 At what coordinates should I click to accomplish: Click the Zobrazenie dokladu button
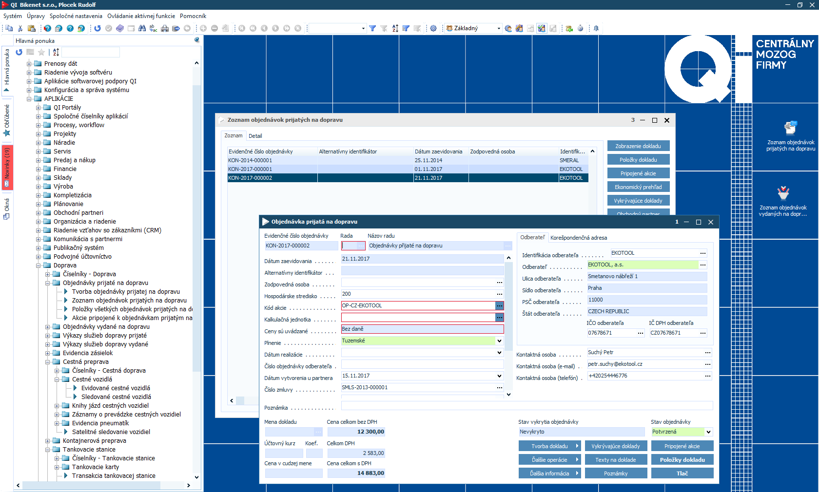tap(638, 146)
